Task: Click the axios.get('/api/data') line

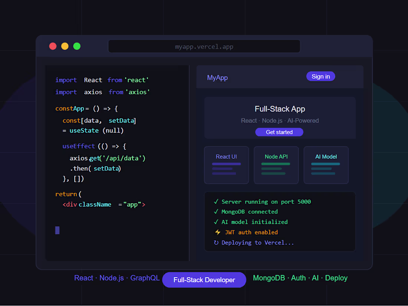Action: click(108, 158)
